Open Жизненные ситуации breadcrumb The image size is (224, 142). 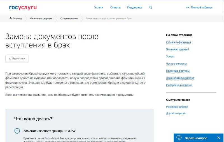tap(41, 18)
